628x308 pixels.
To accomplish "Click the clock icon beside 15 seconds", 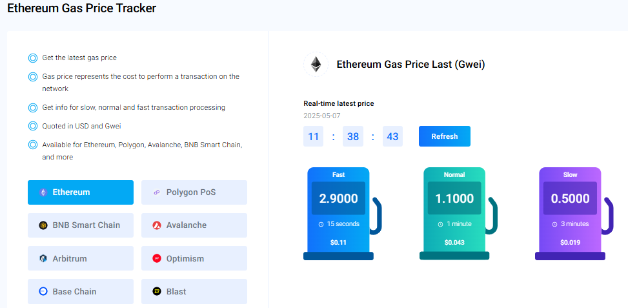I will 321,224.
